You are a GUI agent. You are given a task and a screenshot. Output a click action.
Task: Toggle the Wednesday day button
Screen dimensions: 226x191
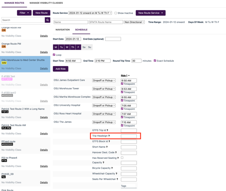coord(67,47)
